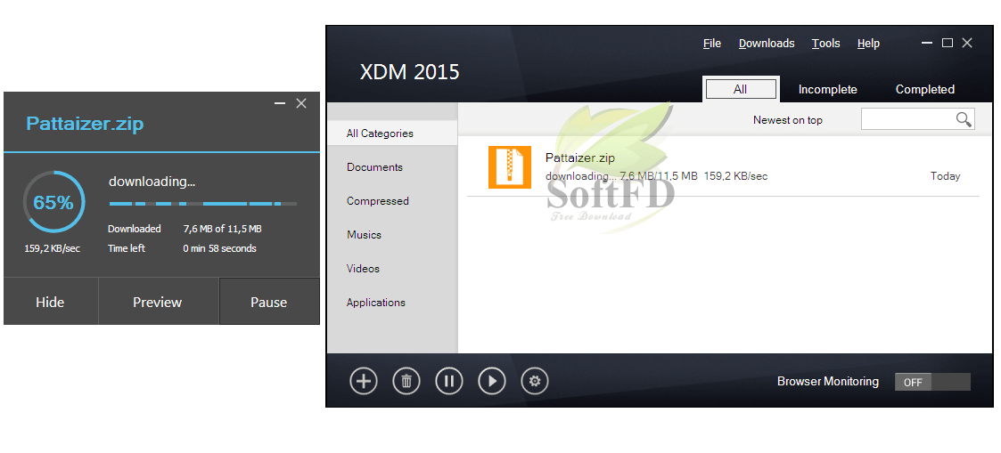Add a new download with plus icon

364,381
